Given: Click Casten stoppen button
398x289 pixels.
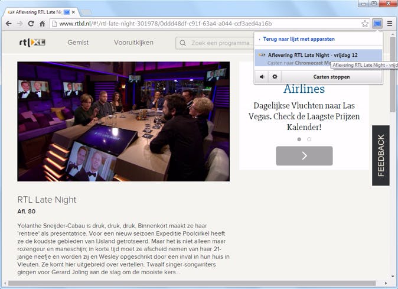Looking at the screenshot, I should click(331, 77).
